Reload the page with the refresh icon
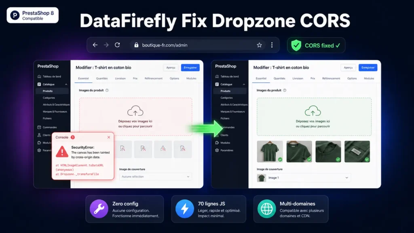This screenshot has width=414, height=233. click(118, 45)
